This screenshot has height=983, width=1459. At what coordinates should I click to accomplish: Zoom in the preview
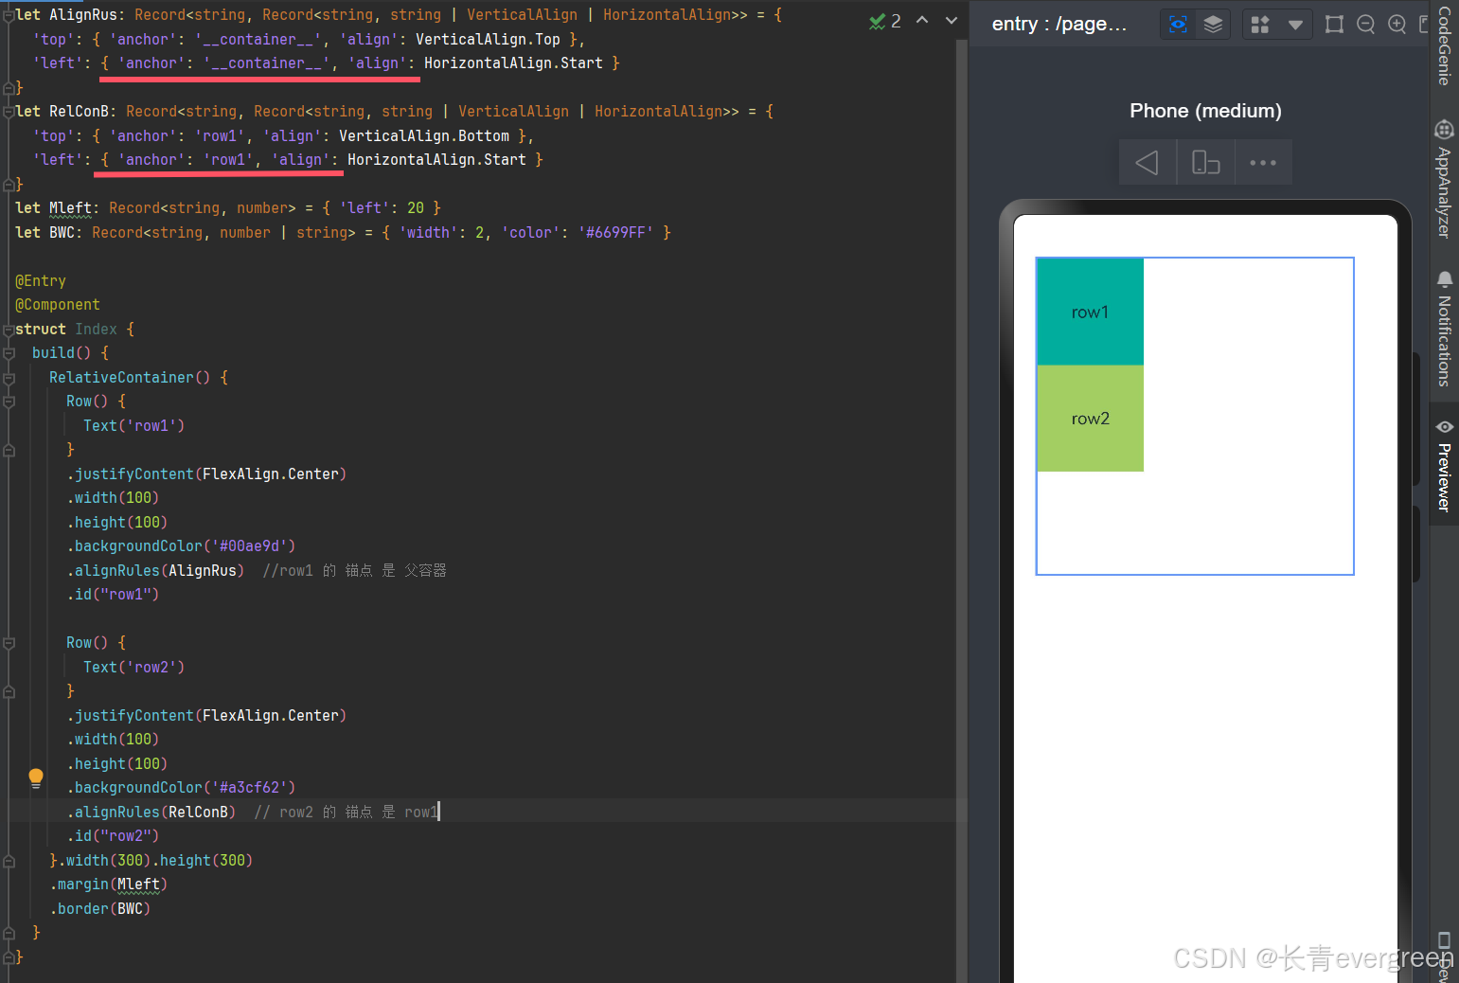pyautogui.click(x=1397, y=25)
